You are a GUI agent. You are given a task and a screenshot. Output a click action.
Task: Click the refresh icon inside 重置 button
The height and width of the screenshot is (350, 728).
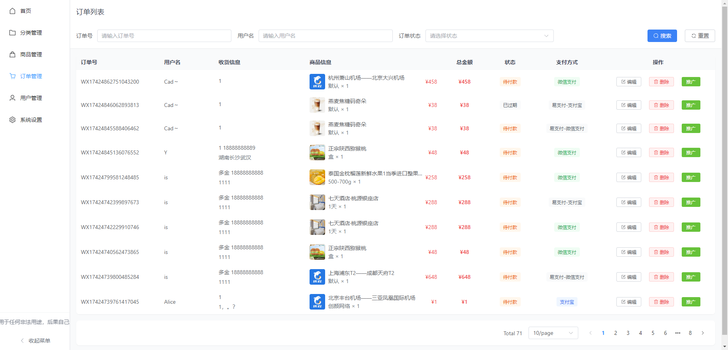click(694, 35)
